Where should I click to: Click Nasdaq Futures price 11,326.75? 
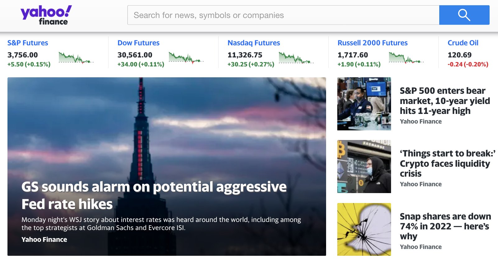245,55
